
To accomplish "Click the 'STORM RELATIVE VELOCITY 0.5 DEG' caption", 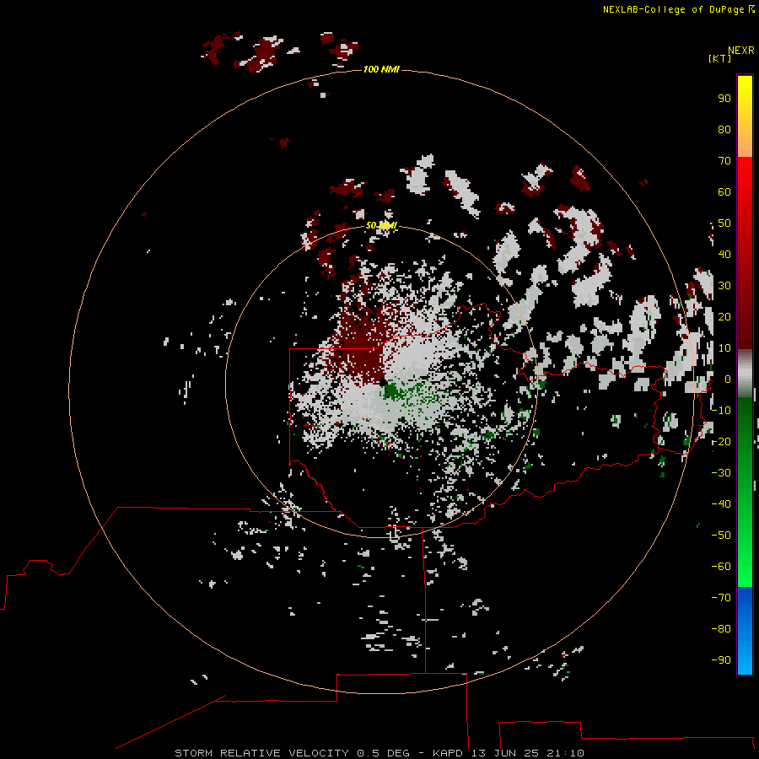I will pyautogui.click(x=292, y=753).
